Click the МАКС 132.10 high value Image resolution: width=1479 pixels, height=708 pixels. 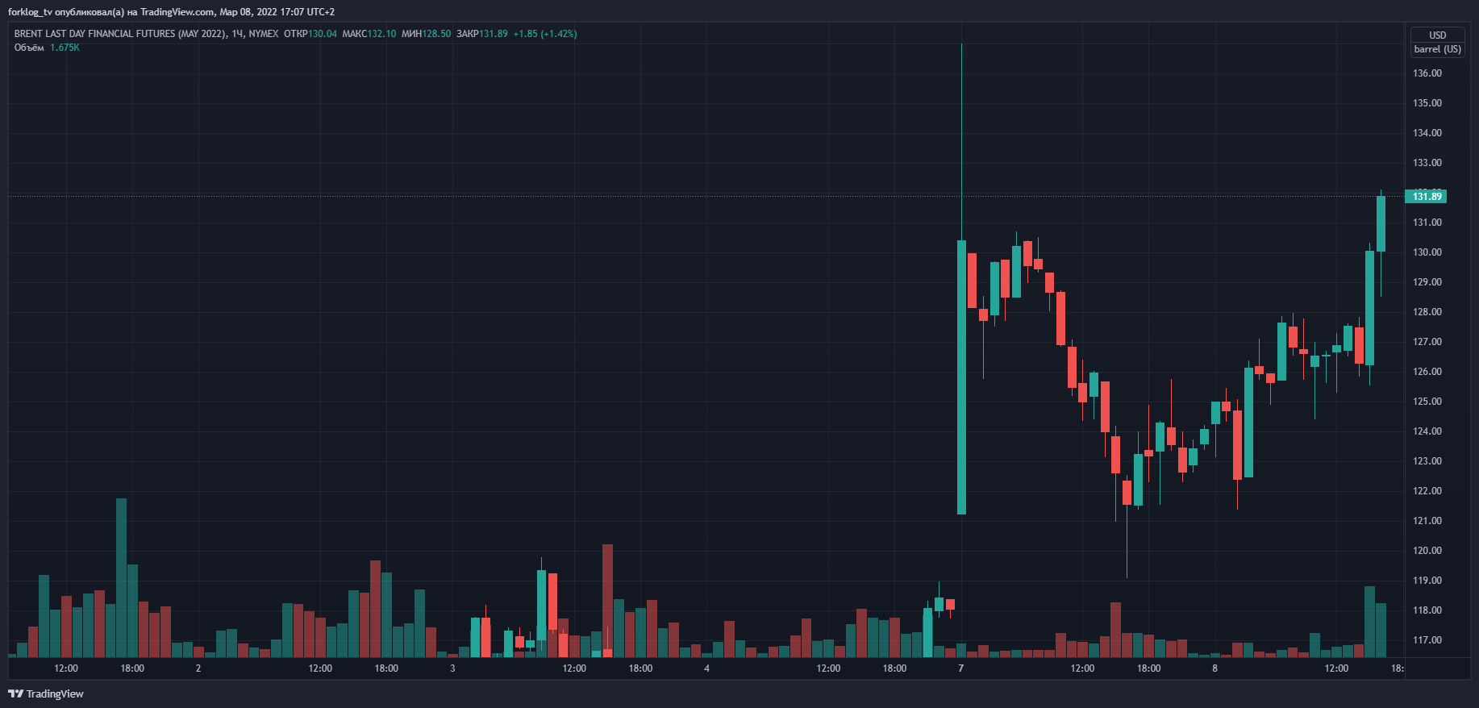(381, 34)
